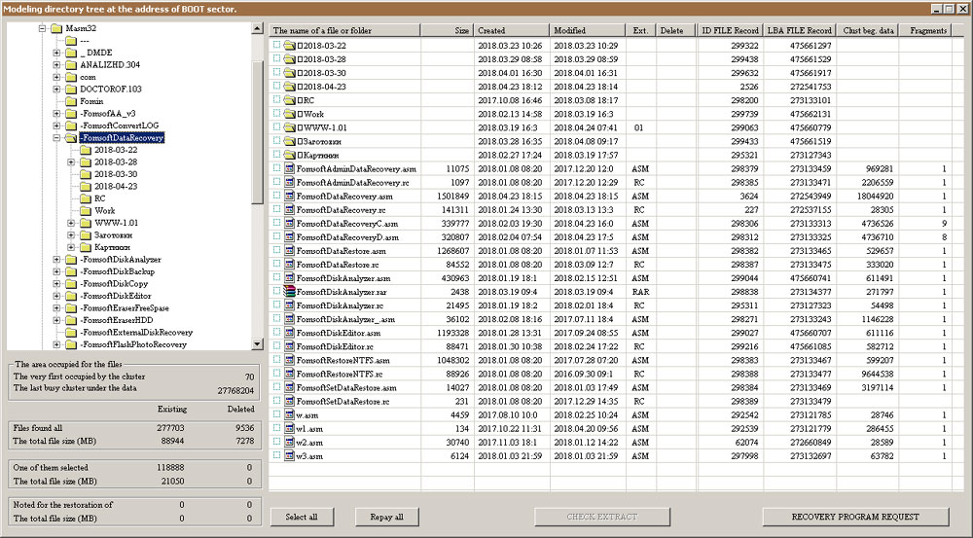Expand the -FomsoftDiskAnalyzer tree node
This screenshot has width=973, height=538.
point(56,260)
